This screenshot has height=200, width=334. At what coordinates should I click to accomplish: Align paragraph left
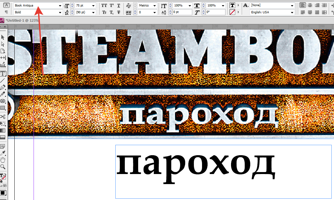pos(302,5)
